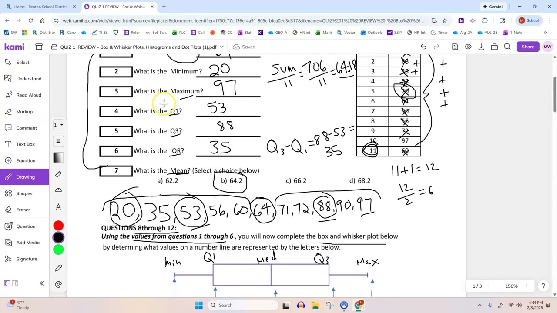The height and width of the screenshot is (313, 557).
Task: Open File Explorer folder on taskbar
Action: coord(315,305)
